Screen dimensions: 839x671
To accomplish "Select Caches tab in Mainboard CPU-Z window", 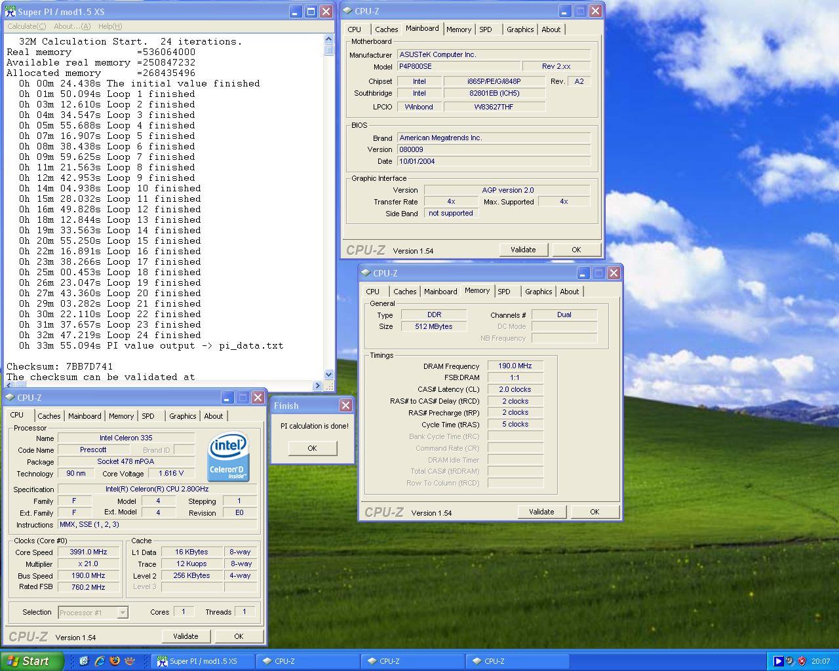I will coord(386,29).
